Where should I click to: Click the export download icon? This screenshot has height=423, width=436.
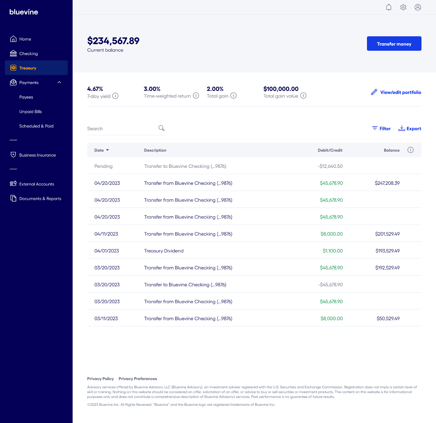(x=402, y=128)
